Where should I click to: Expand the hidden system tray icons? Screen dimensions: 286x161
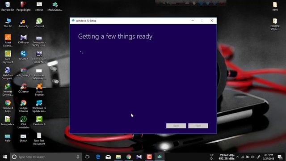coord(237,157)
